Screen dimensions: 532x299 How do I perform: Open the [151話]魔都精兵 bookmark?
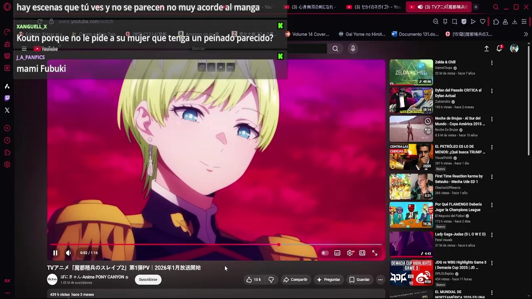(x=468, y=34)
